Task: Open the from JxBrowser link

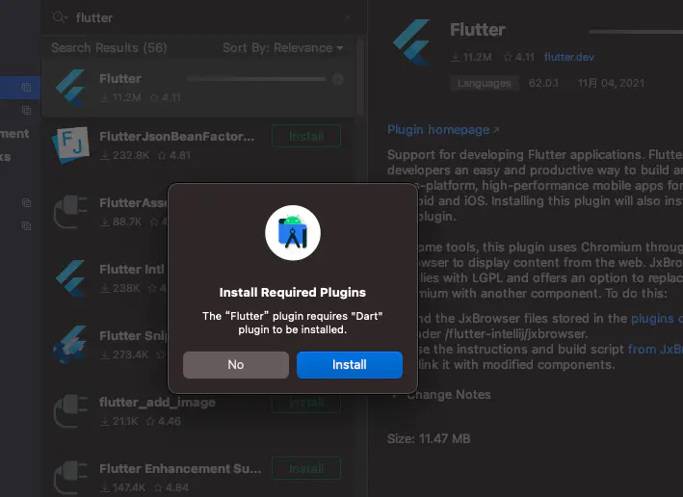Action: point(656,350)
